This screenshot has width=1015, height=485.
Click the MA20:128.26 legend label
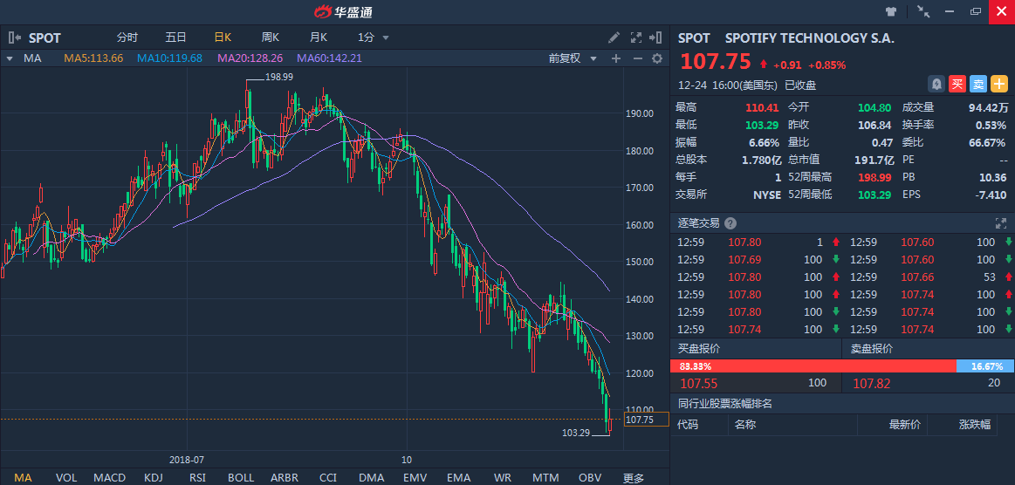[x=250, y=58]
